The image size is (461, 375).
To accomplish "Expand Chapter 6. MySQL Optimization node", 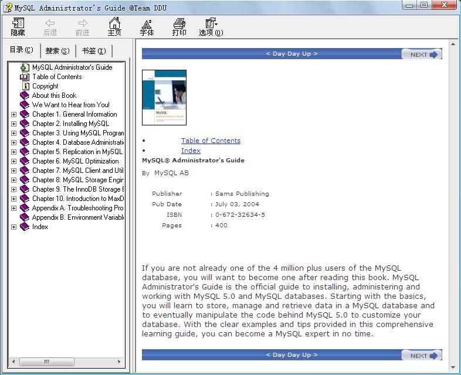I will tap(13, 161).
